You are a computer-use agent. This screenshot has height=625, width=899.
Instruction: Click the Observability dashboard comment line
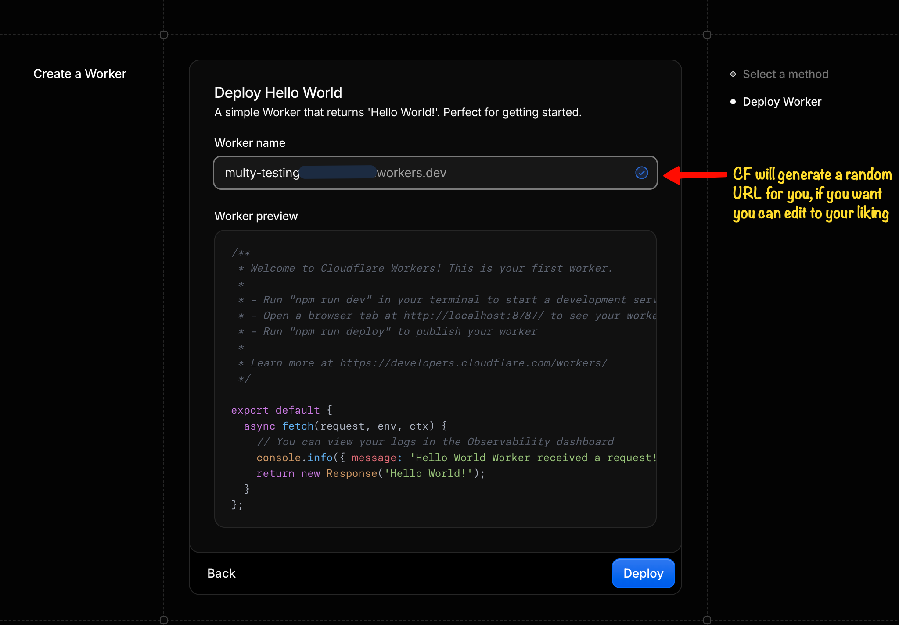(435, 442)
